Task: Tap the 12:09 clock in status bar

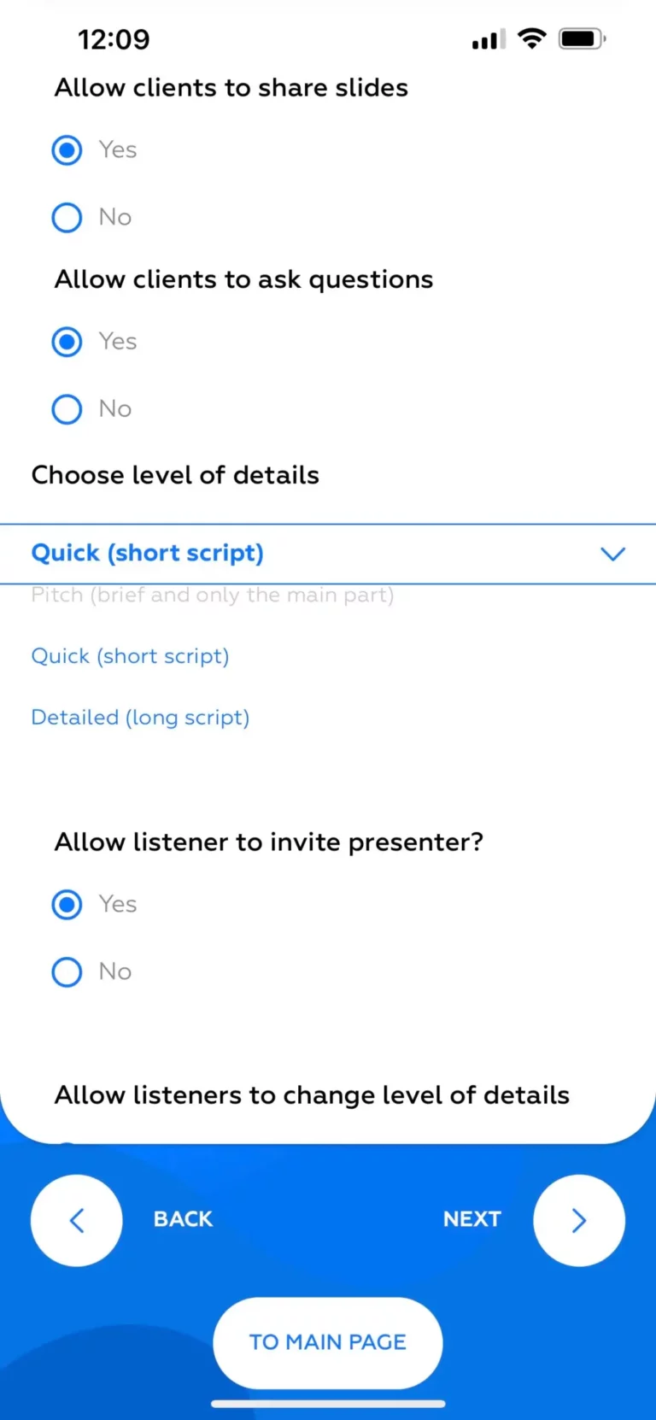Action: [x=114, y=39]
